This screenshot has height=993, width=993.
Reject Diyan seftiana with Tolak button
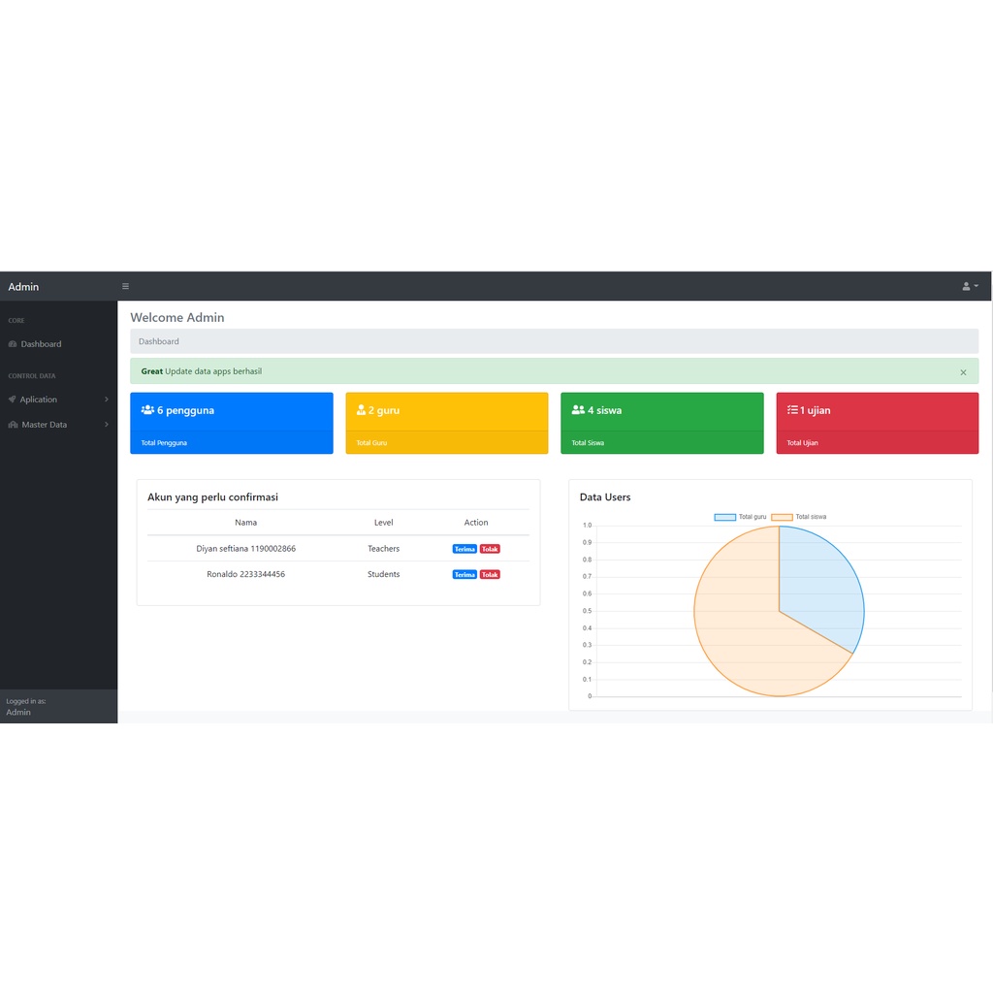pos(490,549)
